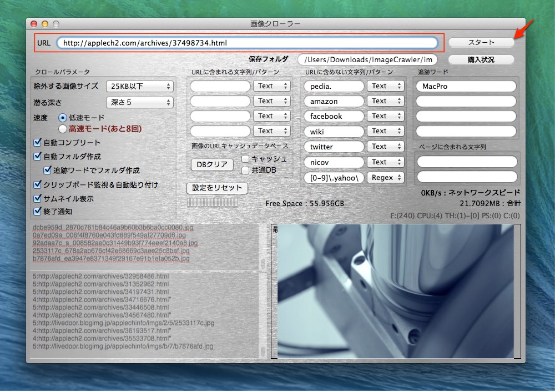Screen dimensions: 555x391
Task: Open type dropdown beside facebook exclude pattern
Action: pyautogui.click(x=386, y=116)
